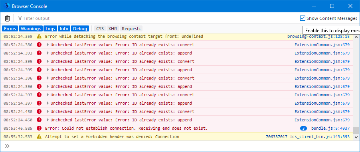Screen dimensions: 360x152
Task: Expand the 08:52:24.397 append error
Action: [x=47, y=103]
